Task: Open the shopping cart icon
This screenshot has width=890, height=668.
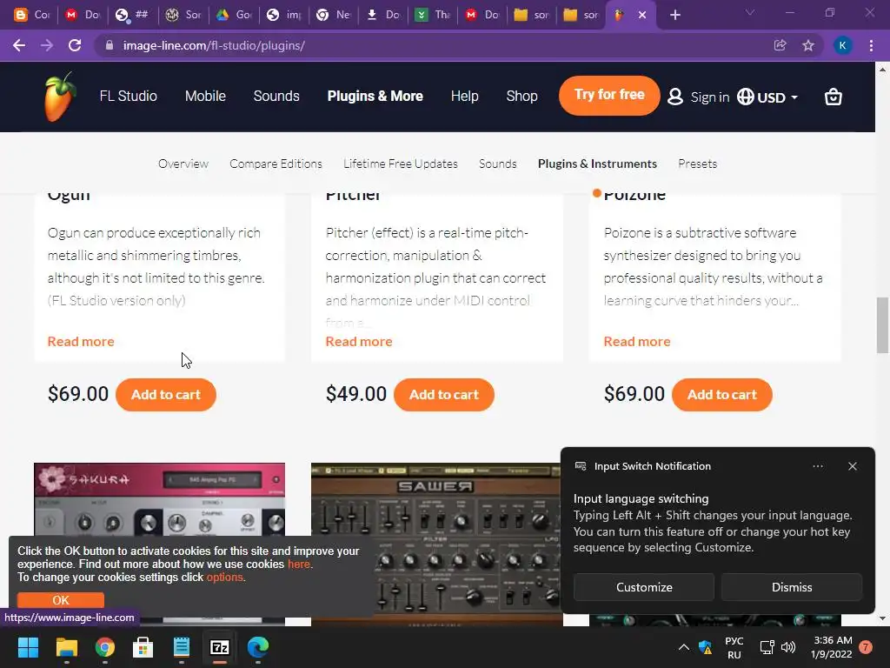Action: [x=833, y=97]
